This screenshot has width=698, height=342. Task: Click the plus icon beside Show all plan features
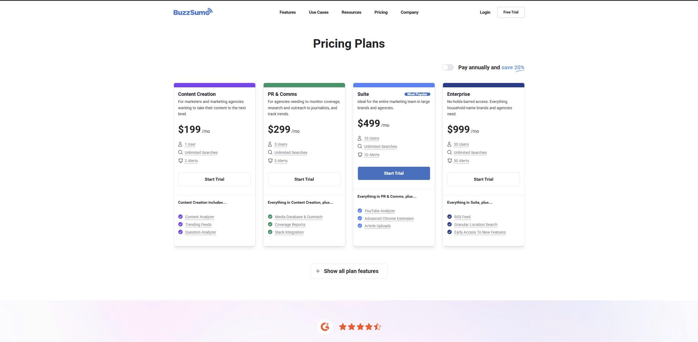tap(318, 271)
